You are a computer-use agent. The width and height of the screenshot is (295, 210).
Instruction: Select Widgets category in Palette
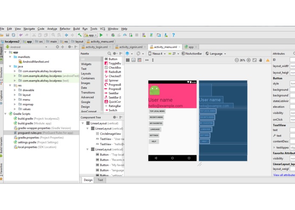point(86,64)
